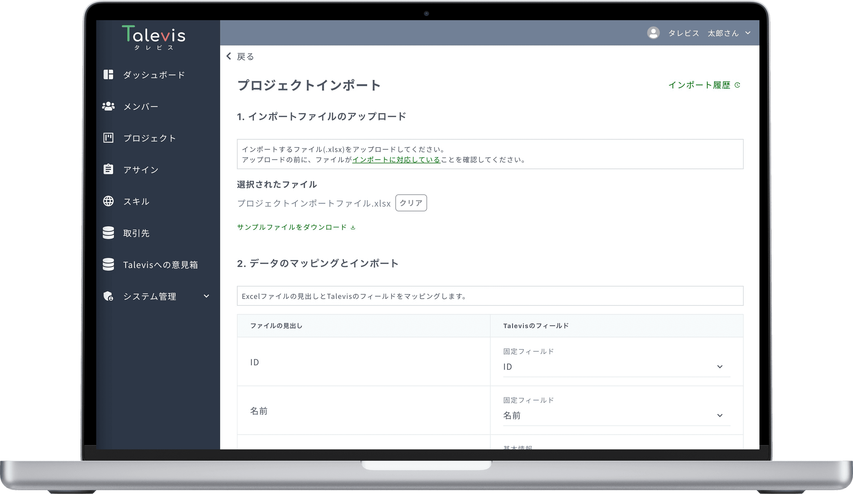Image resolution: width=853 pixels, height=494 pixels.
Task: Click the sample file download icon
Action: 353,228
